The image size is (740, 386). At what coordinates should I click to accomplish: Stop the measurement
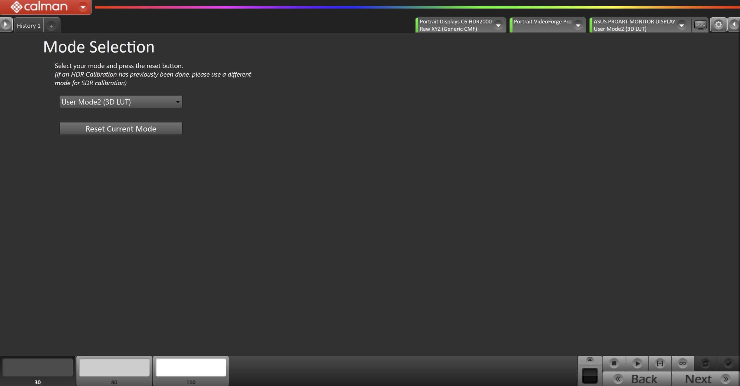point(614,363)
